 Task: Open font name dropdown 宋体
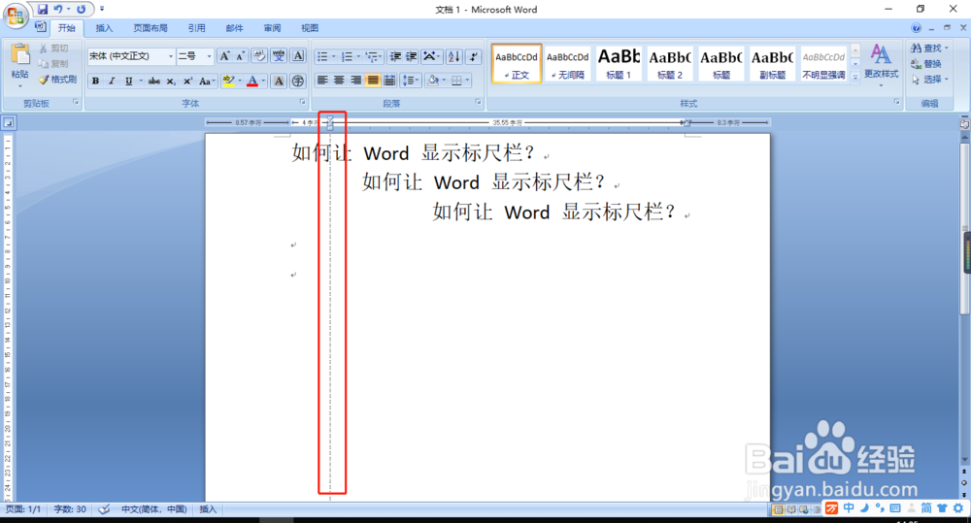pos(171,56)
